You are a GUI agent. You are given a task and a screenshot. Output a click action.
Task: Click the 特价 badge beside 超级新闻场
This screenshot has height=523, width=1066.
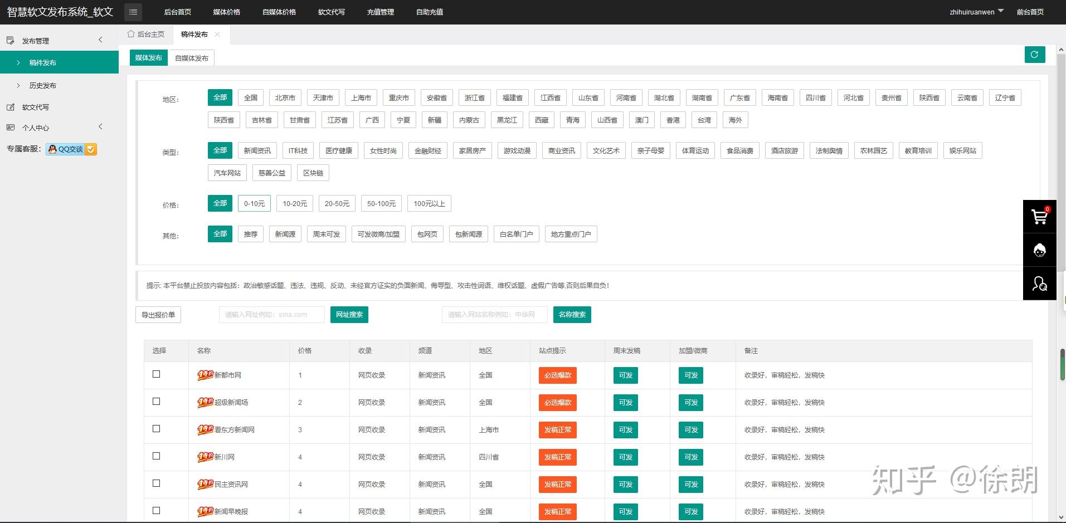pyautogui.click(x=205, y=402)
